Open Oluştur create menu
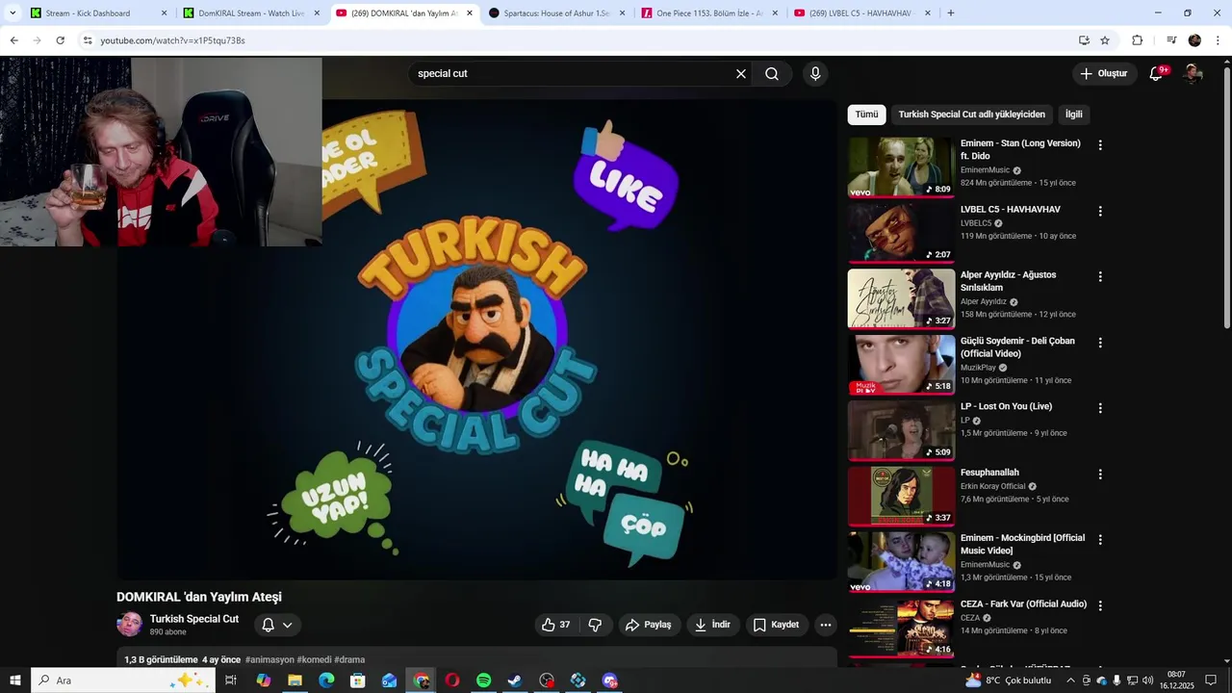Image resolution: width=1232 pixels, height=693 pixels. coord(1103,73)
